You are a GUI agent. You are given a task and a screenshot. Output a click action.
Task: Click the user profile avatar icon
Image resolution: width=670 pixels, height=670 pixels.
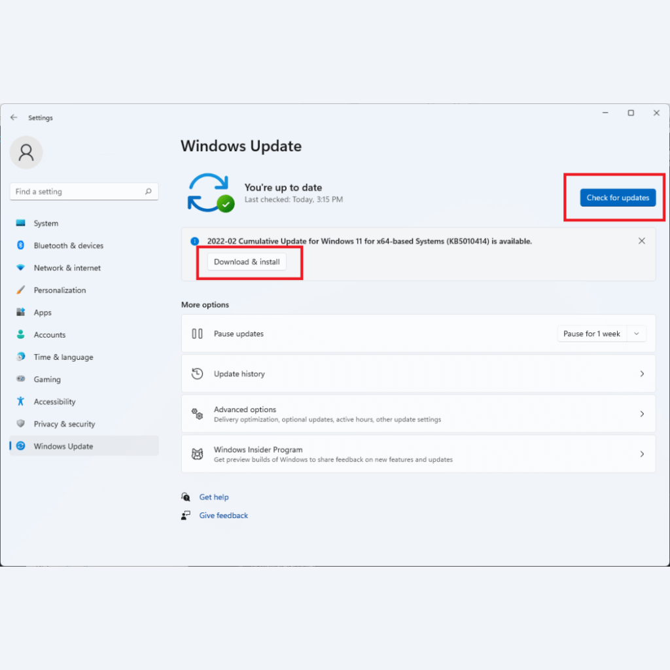click(26, 152)
